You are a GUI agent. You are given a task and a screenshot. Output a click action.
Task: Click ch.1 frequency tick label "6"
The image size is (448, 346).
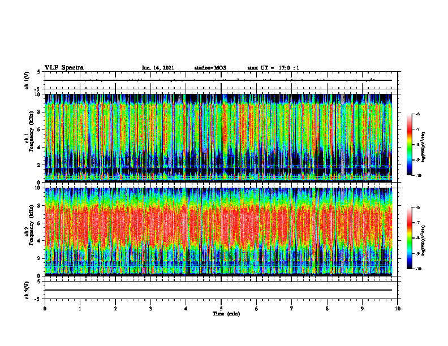click(x=40, y=130)
